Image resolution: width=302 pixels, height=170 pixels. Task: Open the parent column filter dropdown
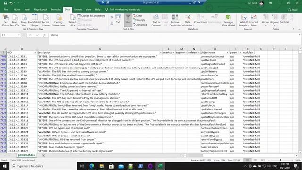click(x=240, y=52)
